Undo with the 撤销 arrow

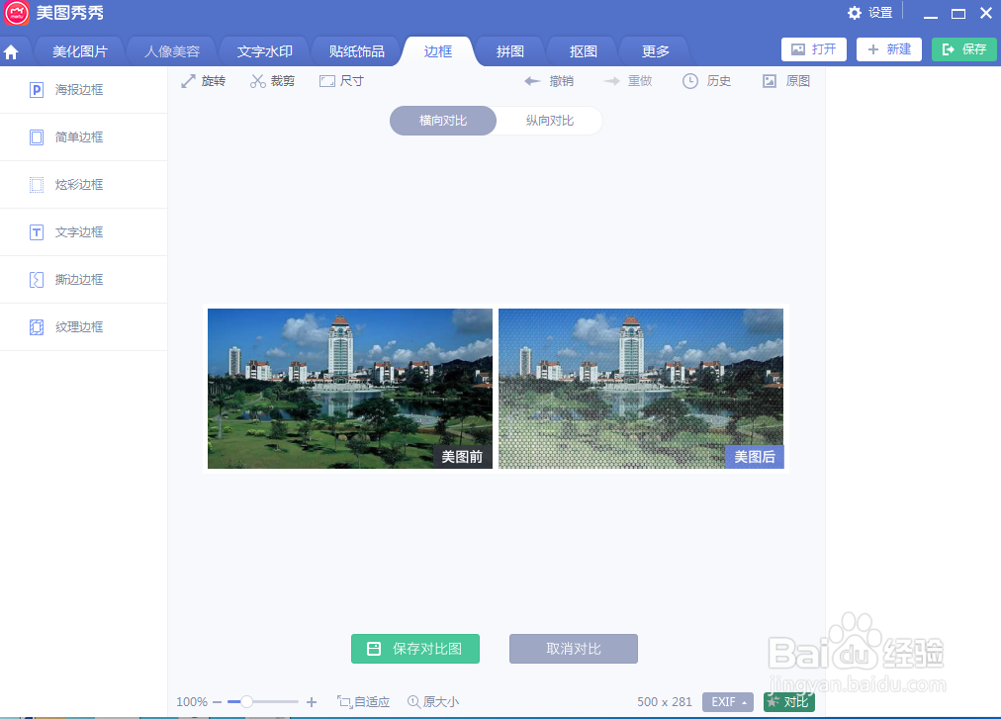point(549,81)
